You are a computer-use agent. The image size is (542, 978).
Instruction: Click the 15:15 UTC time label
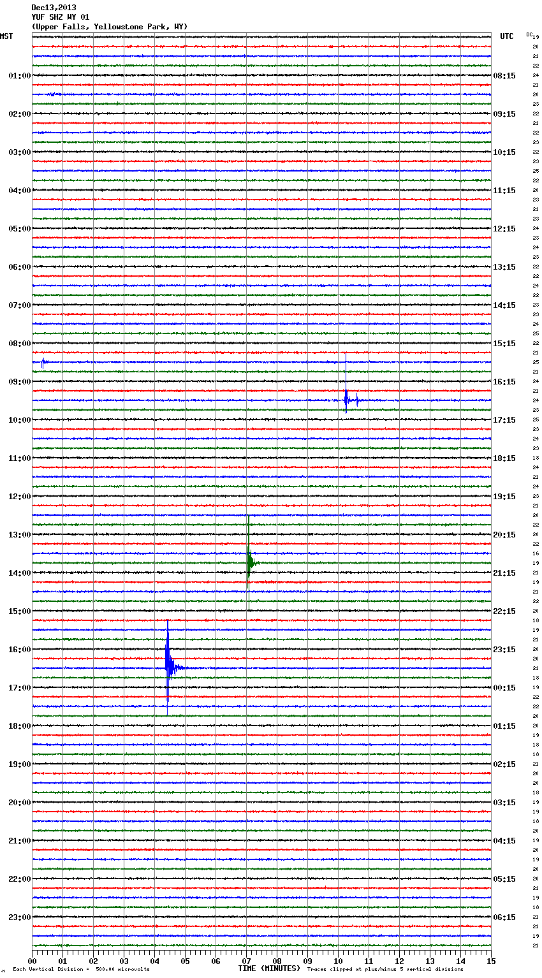tap(504, 344)
